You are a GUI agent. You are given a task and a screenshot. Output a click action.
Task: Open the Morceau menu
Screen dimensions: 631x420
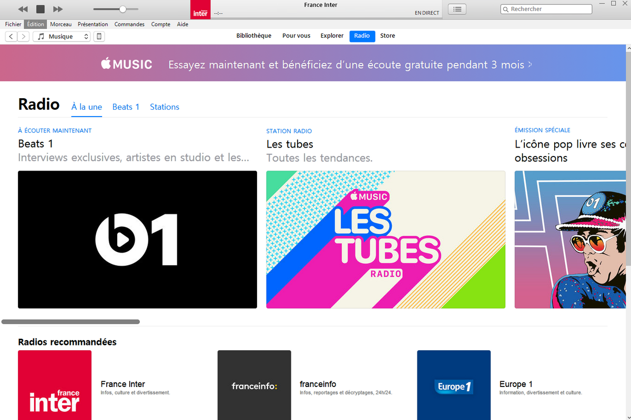click(x=61, y=24)
